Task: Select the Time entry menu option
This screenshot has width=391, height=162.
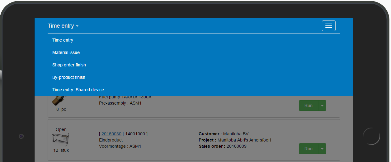Action: tap(63, 40)
